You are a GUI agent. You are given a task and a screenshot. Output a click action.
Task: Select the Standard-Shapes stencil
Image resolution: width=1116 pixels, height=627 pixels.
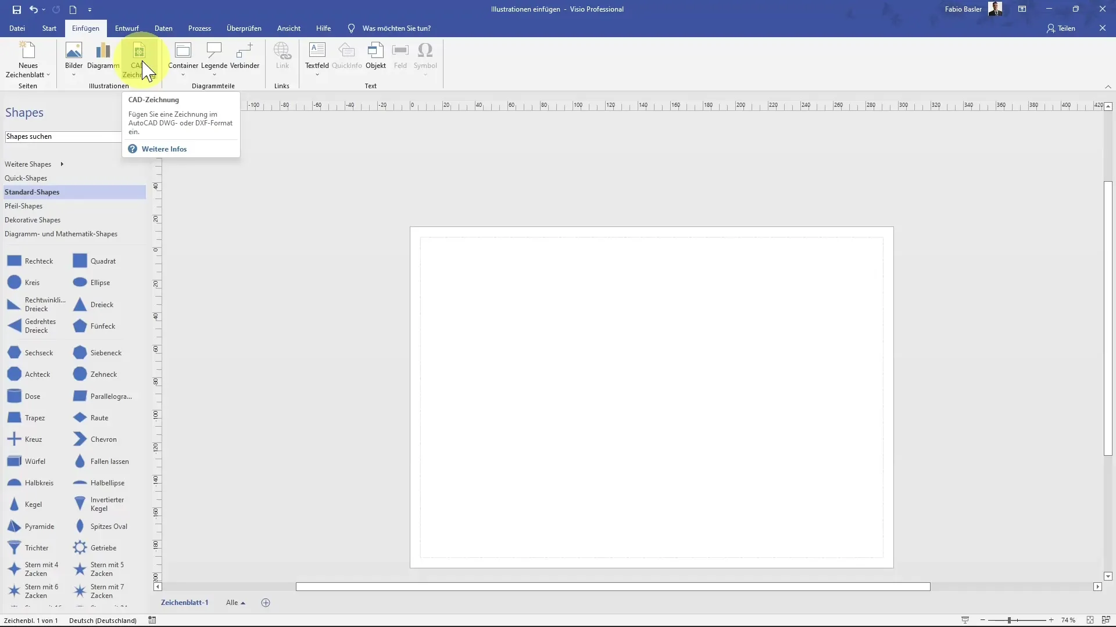click(74, 192)
